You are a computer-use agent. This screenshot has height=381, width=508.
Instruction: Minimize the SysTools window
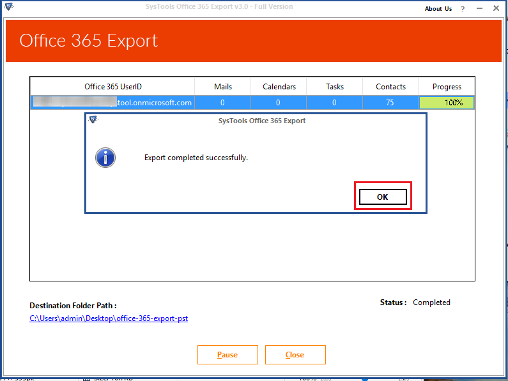479,8
